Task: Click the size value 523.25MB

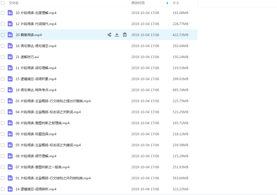Action: click(180, 112)
